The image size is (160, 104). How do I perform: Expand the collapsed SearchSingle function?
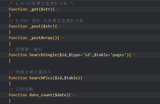click(x=134, y=55)
